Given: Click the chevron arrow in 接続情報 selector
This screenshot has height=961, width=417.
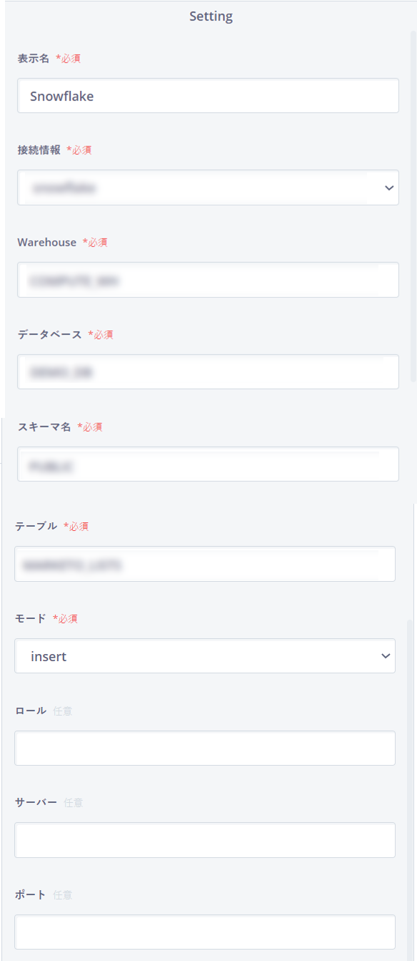Looking at the screenshot, I should point(389,188).
